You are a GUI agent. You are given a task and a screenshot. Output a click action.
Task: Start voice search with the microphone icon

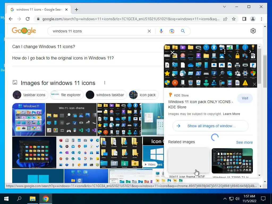tap(161, 31)
